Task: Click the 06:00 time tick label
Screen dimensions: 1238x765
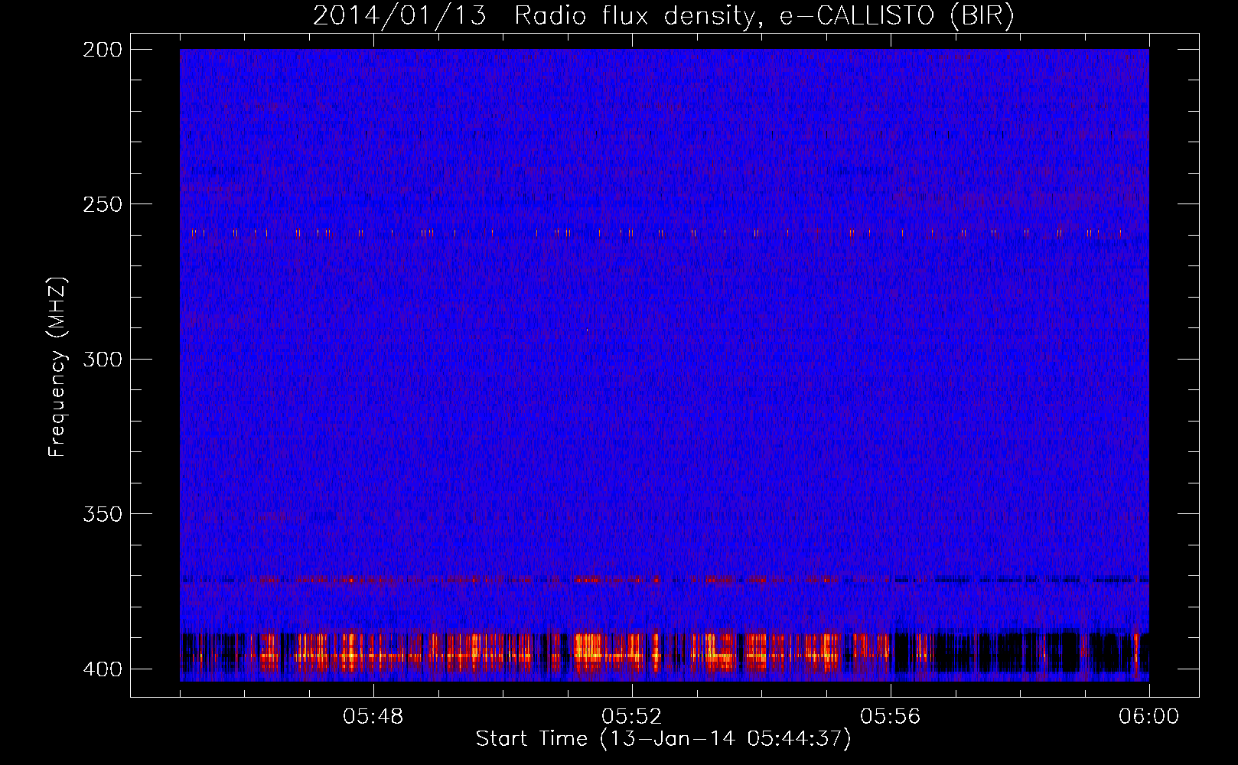Action: [x=1149, y=717]
